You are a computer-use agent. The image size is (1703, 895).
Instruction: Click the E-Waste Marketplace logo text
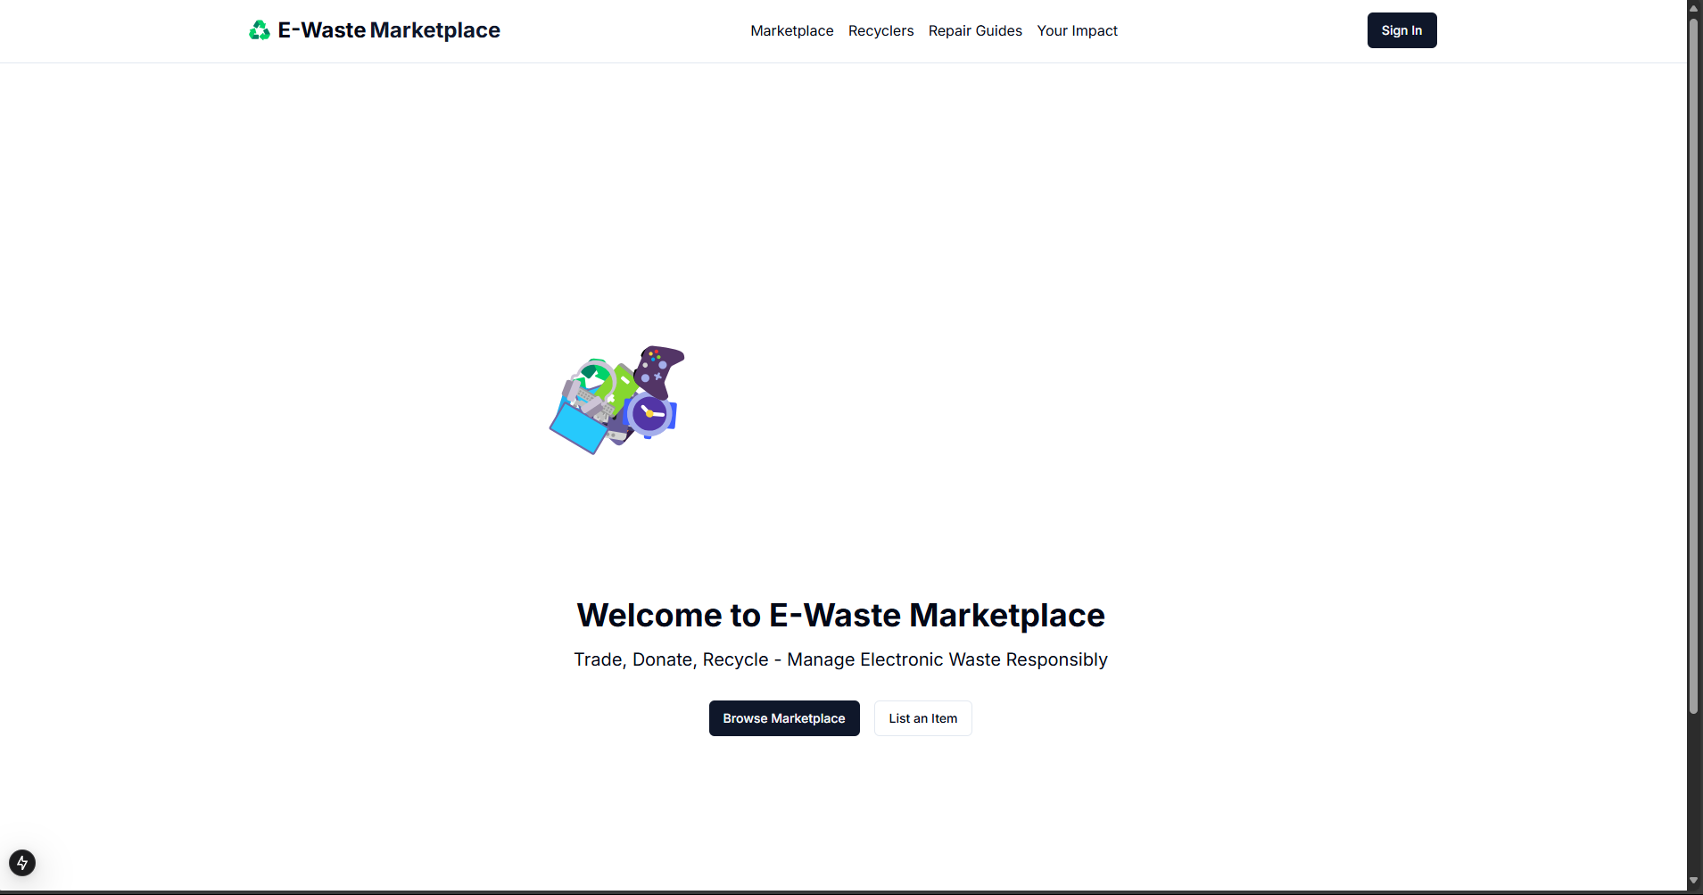[x=389, y=29]
